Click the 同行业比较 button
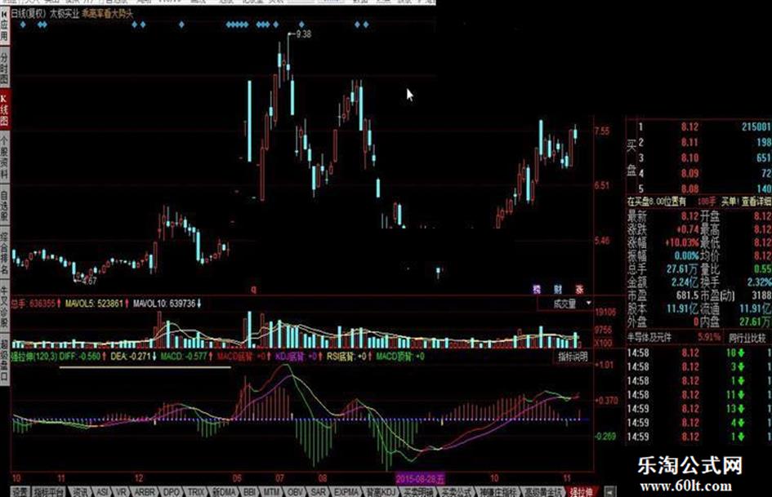Screen dimensions: 772x497 [x=747, y=338]
